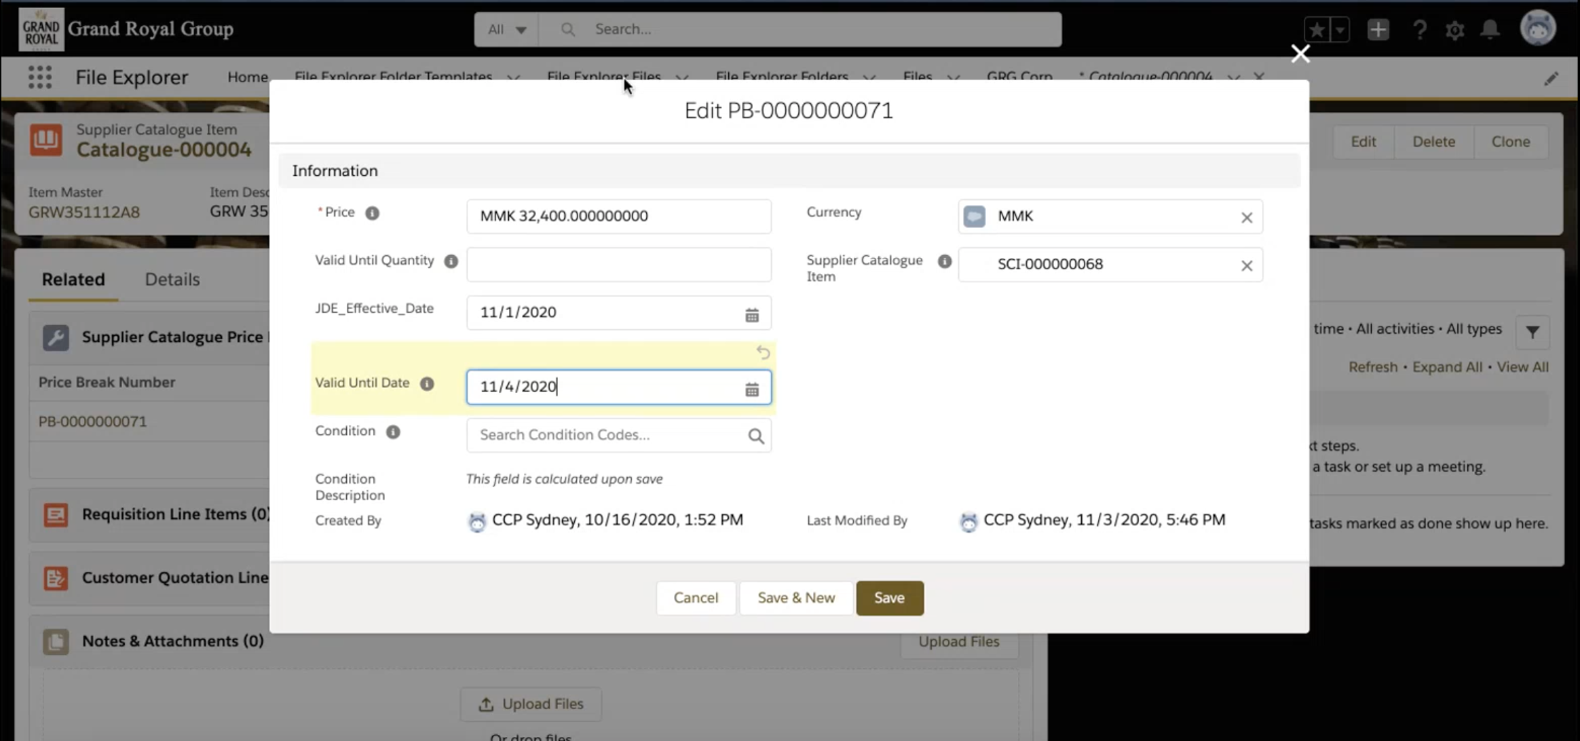This screenshot has width=1580, height=741.
Task: Click into the Valid Until Quantity field
Action: coord(618,264)
